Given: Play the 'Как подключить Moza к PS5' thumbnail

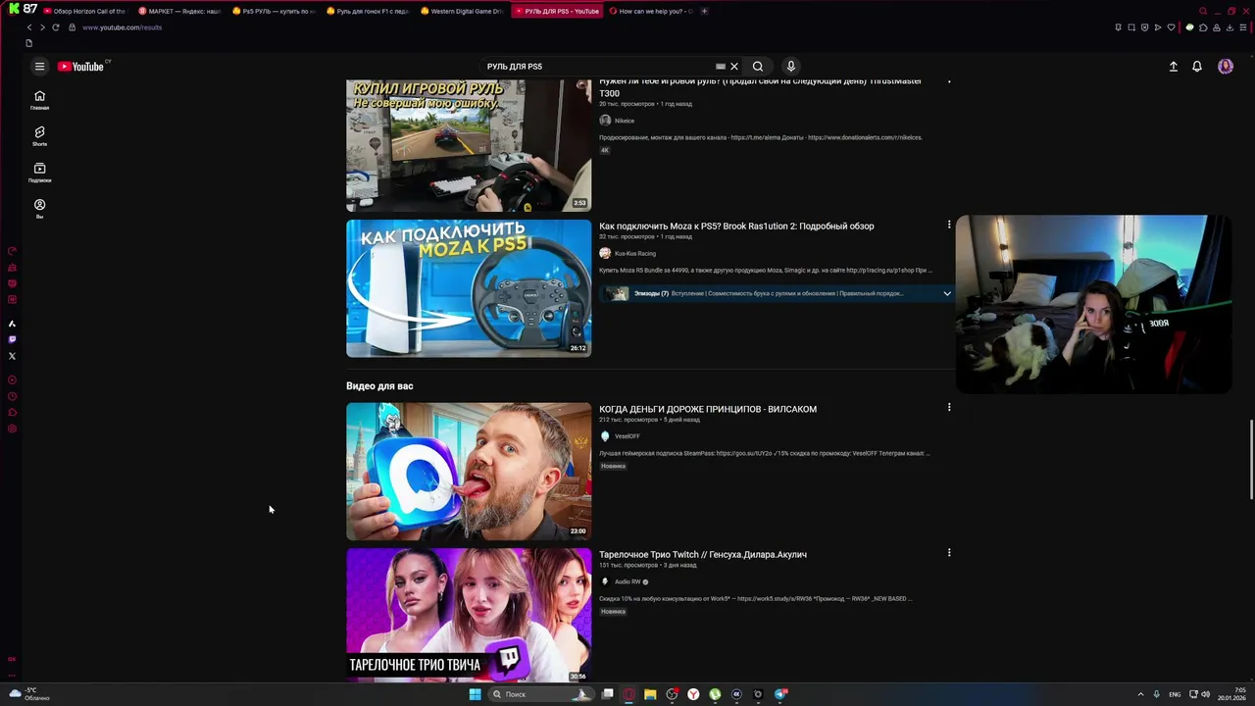Looking at the screenshot, I should tap(469, 288).
